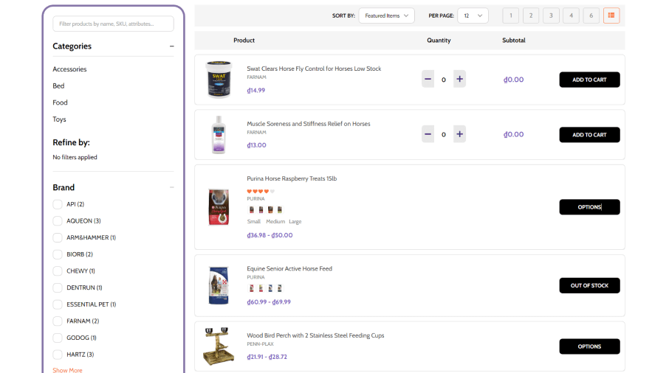
Task: Open Swat Clears Horse Fly Control product title
Action: (x=314, y=69)
